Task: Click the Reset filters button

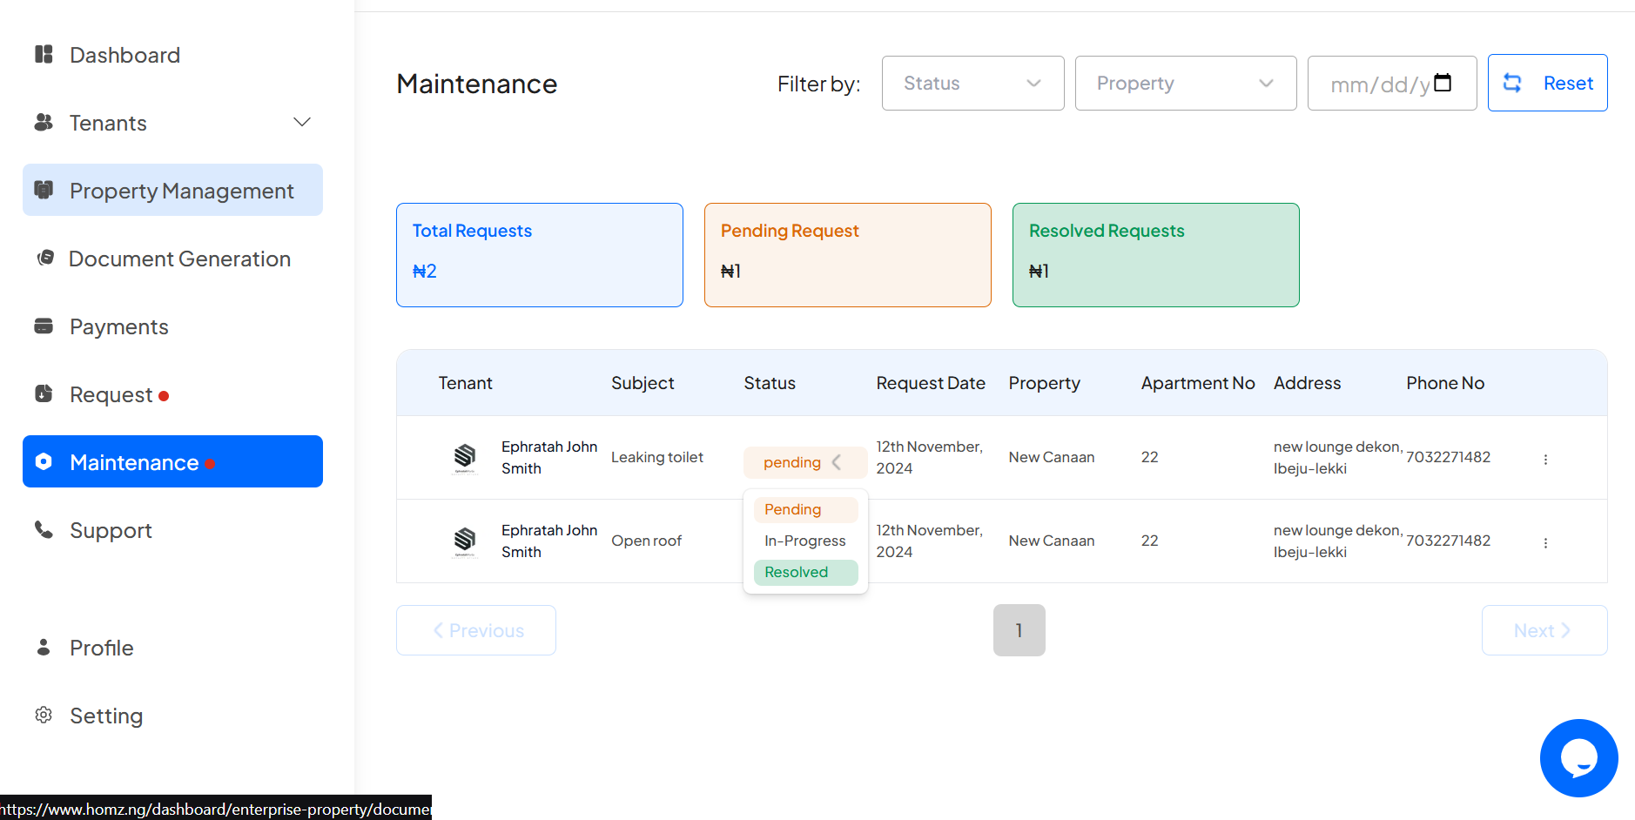Action: [x=1547, y=83]
